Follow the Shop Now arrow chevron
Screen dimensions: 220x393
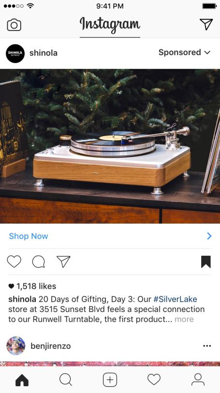[x=209, y=236]
